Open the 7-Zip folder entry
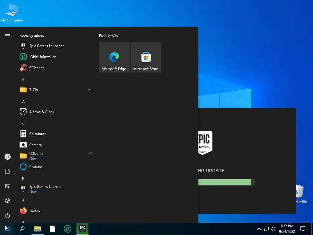313x235 pixels. pyautogui.click(x=56, y=90)
